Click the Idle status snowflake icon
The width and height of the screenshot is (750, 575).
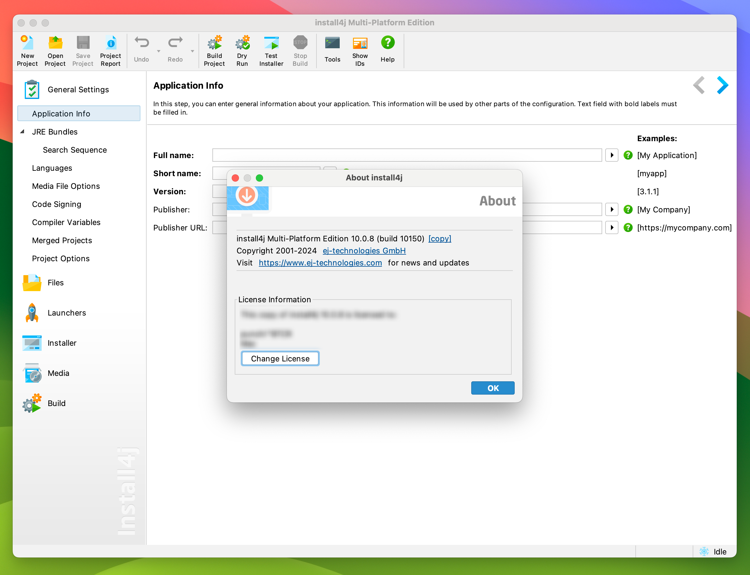click(x=704, y=551)
